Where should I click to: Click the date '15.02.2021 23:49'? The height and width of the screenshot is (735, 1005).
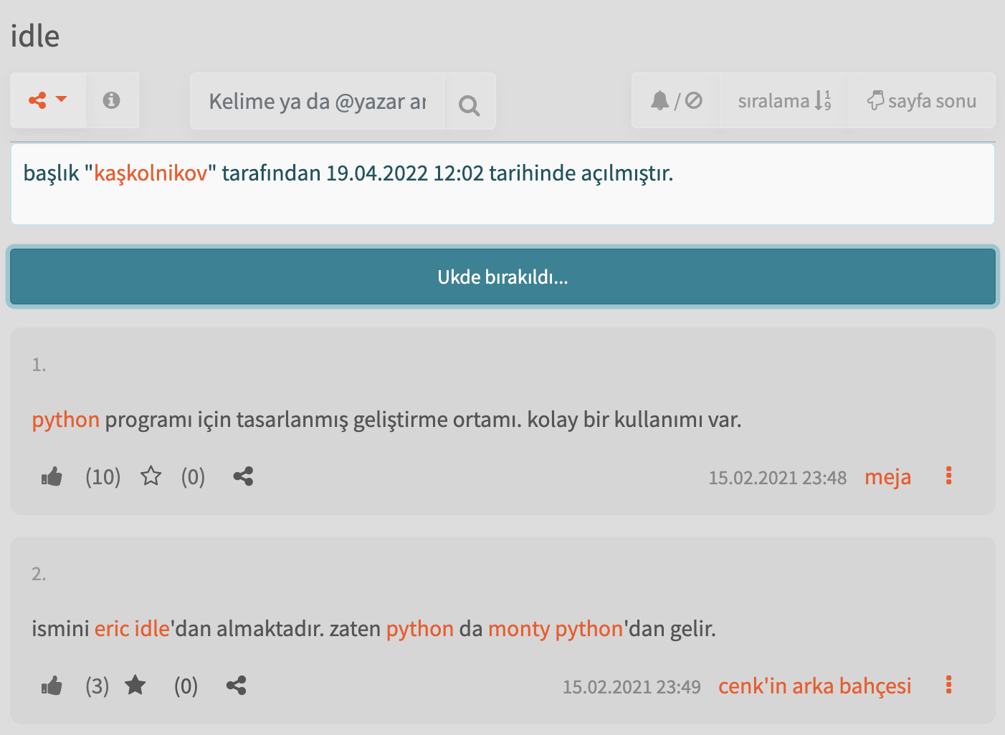[632, 687]
